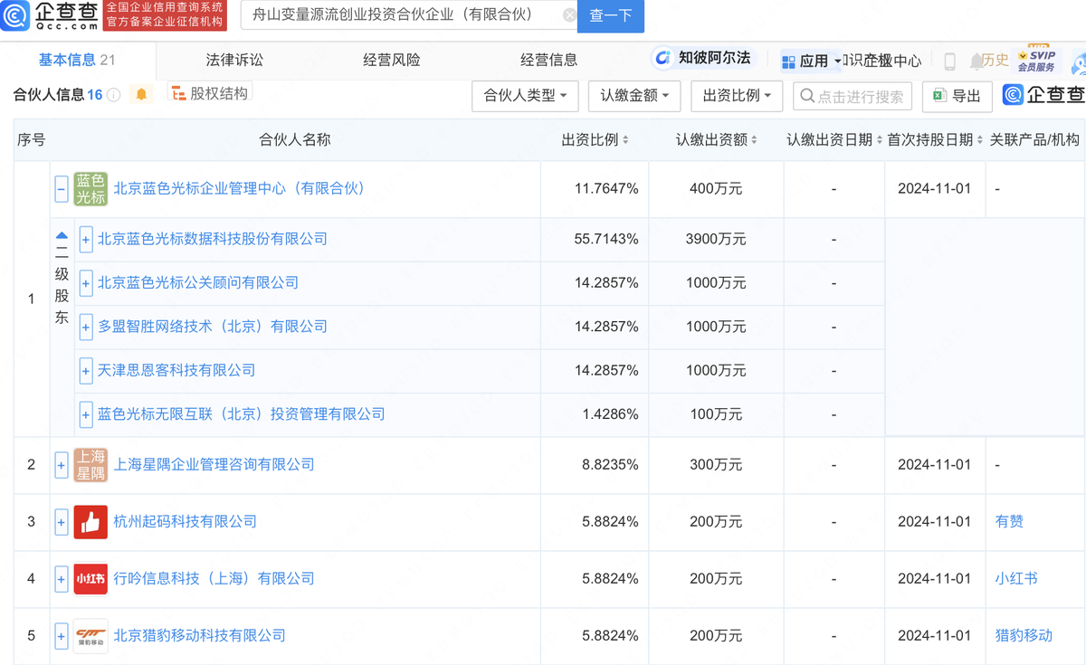
Task: Click the 上海星隅 partner logo
Action: (x=90, y=464)
